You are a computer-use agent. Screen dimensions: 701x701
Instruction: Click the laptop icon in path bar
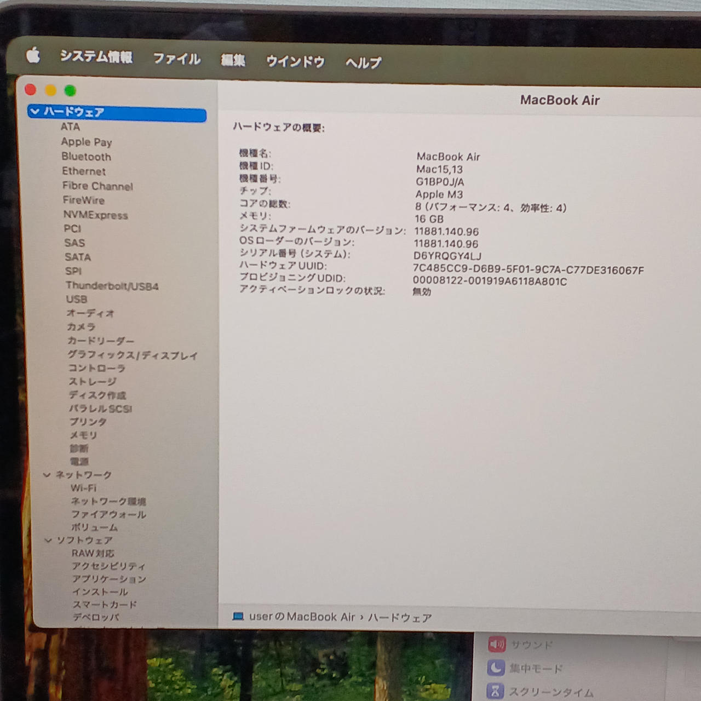[x=238, y=616]
